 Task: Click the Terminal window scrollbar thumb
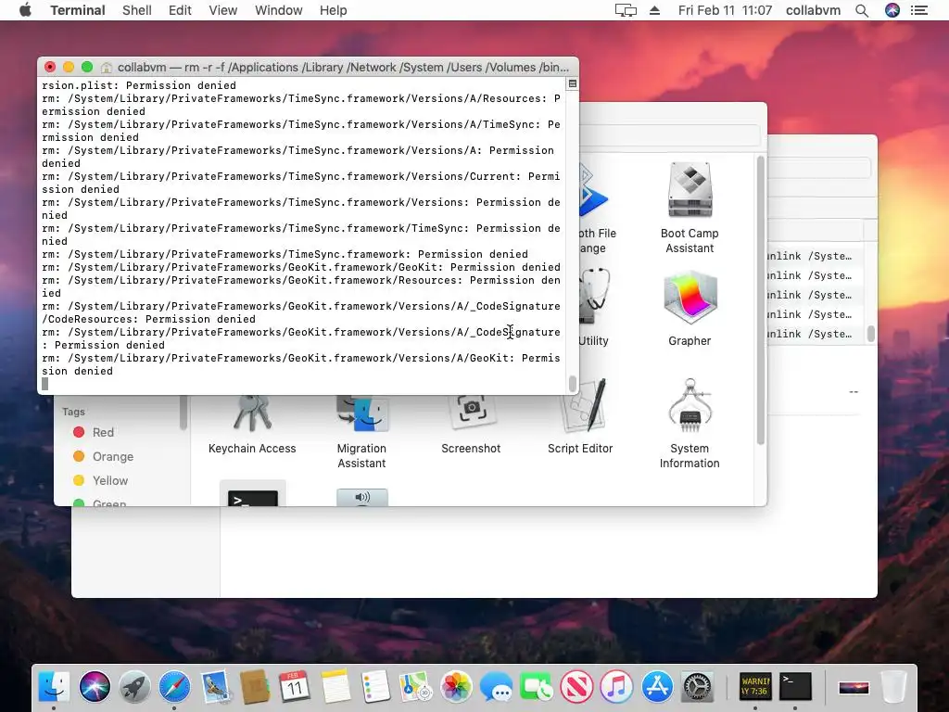tap(573, 383)
